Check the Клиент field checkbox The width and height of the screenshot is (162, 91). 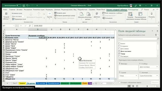[x=119, y=43]
